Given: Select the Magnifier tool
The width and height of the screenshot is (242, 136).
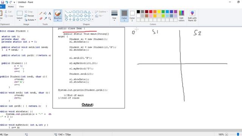Looking at the screenshot, I should click(50, 19).
